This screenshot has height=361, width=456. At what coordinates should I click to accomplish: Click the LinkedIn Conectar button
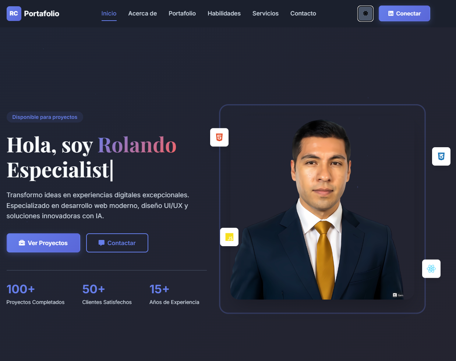click(404, 14)
